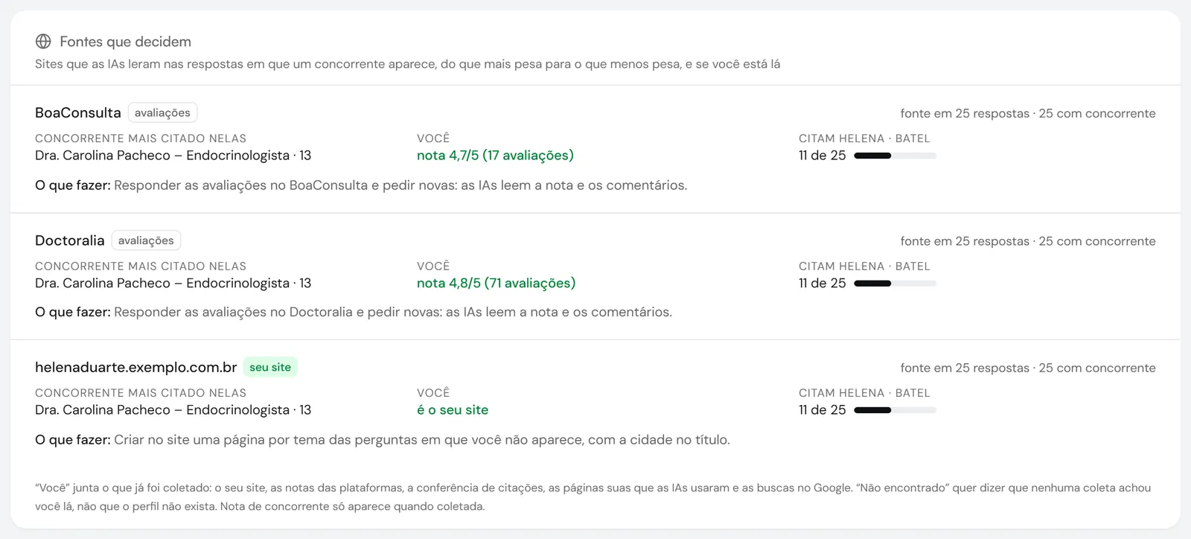Image resolution: width=1191 pixels, height=539 pixels.
Task: Select Dra. Carolina Pacheco under helenaduarte.exemplo.com.br
Action: (x=173, y=409)
